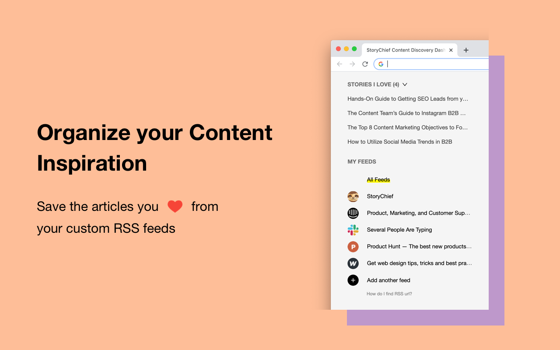Click the Intercom striped circle feed icon
Screen dimensions: 560x350
pos(353,213)
